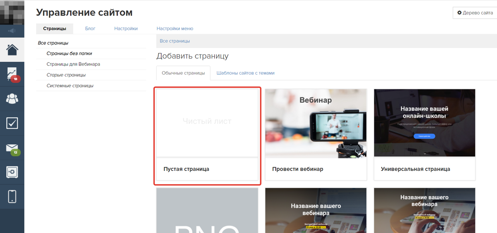Select the Шаблоны сайтов с темами tab

(245, 73)
